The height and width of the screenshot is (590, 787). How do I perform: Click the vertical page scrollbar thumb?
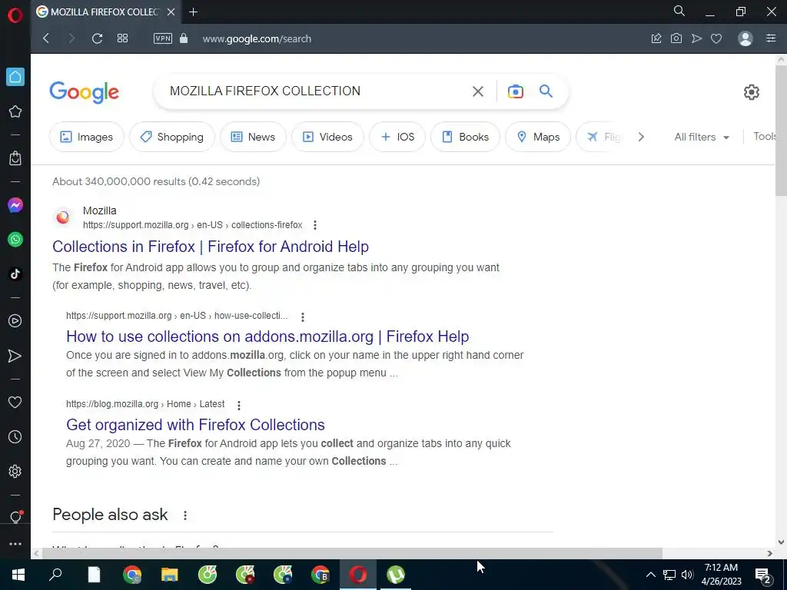781,131
